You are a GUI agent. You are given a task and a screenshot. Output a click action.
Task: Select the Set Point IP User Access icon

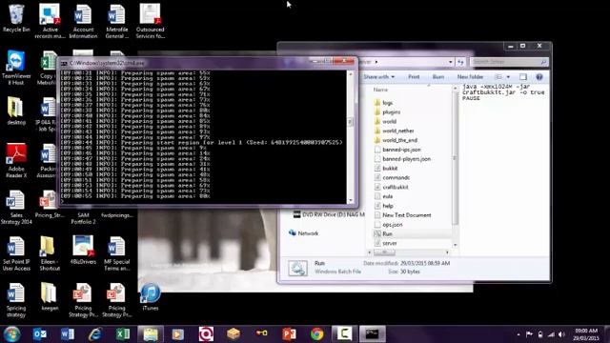16,253
